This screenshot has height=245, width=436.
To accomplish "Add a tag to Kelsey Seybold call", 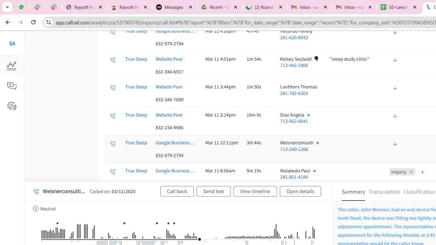I will (x=395, y=60).
